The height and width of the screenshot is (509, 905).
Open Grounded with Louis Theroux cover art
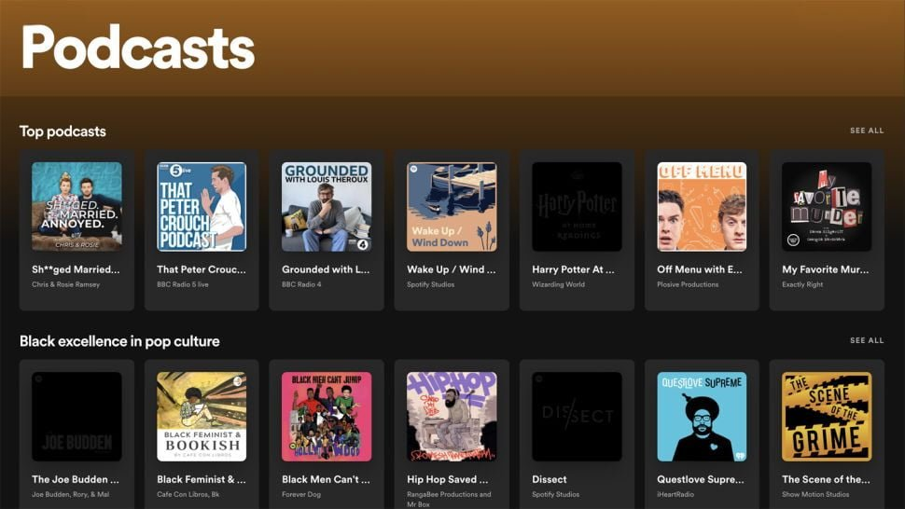coord(327,206)
